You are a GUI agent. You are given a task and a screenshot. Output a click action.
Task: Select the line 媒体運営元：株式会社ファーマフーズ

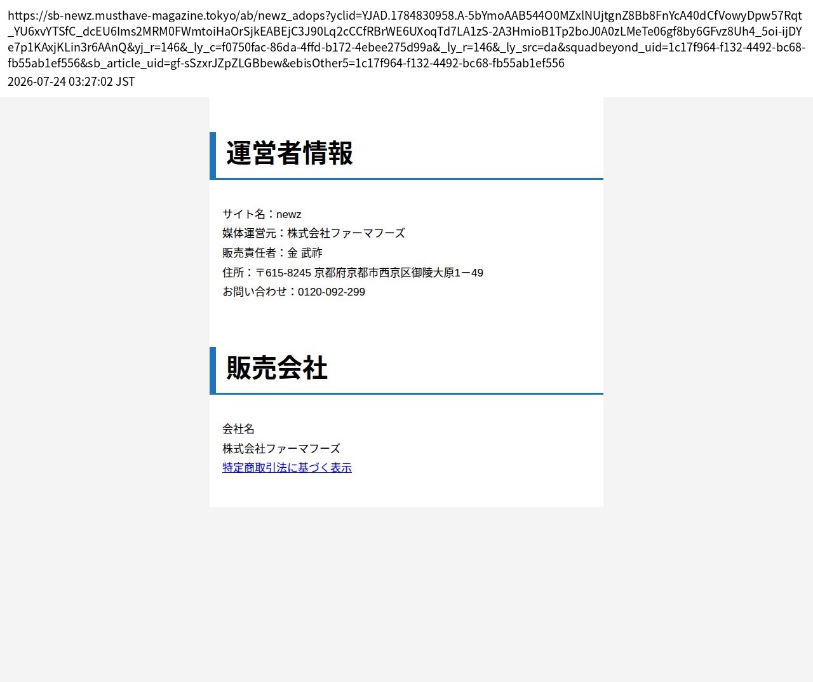click(314, 233)
